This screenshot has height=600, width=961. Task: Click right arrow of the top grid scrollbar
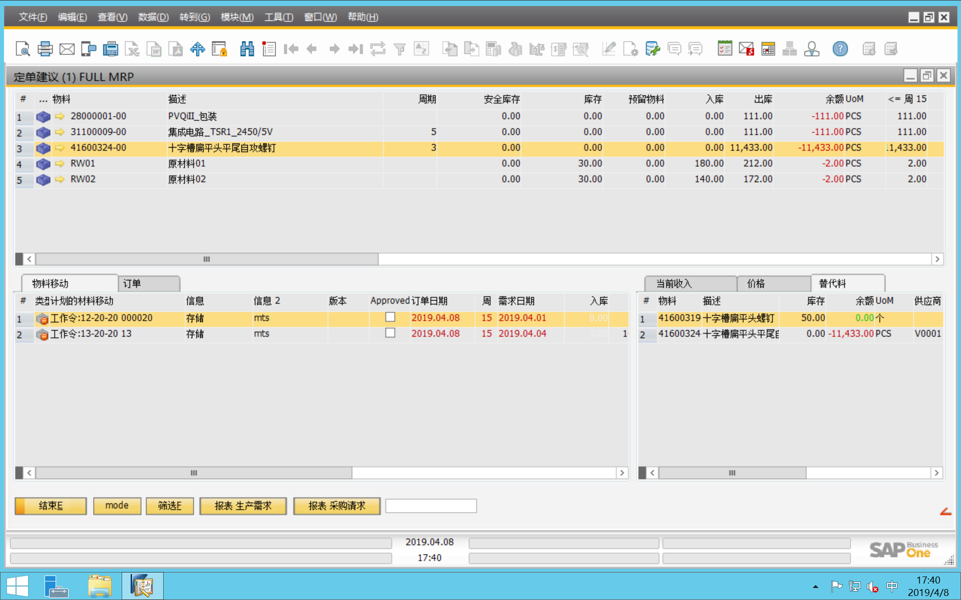point(937,259)
